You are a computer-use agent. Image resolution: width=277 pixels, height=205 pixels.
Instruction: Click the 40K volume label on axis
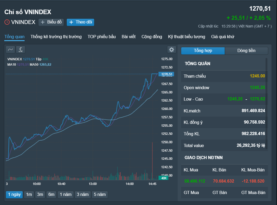click(164, 178)
